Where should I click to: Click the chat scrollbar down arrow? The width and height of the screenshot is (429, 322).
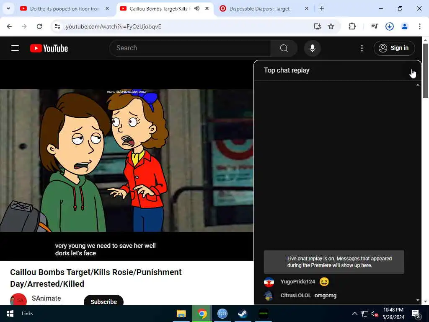coord(418,300)
